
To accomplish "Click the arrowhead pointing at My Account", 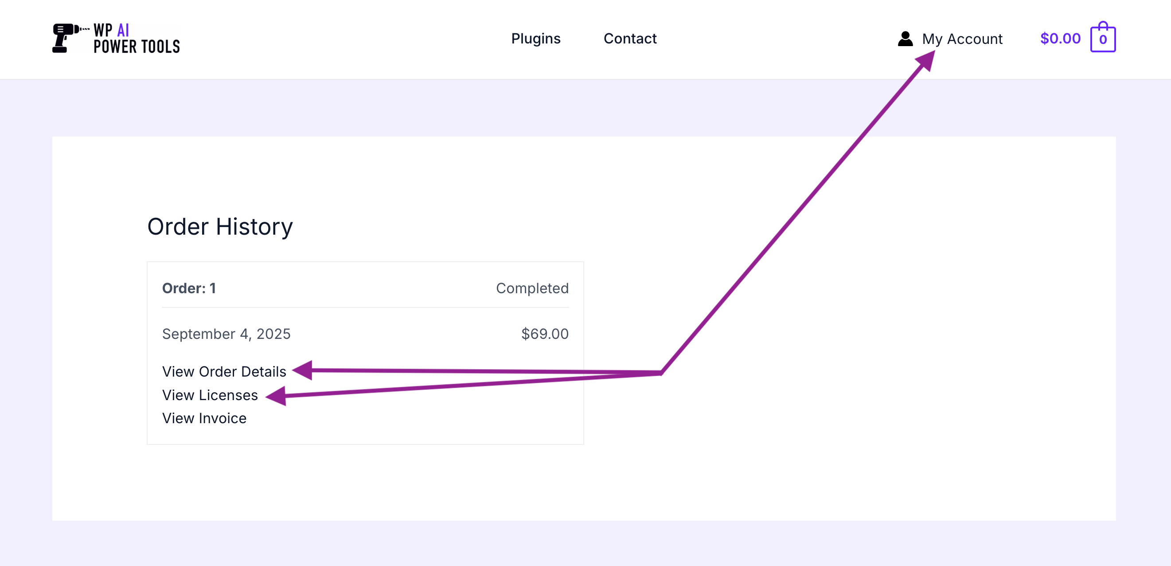I will click(x=926, y=59).
